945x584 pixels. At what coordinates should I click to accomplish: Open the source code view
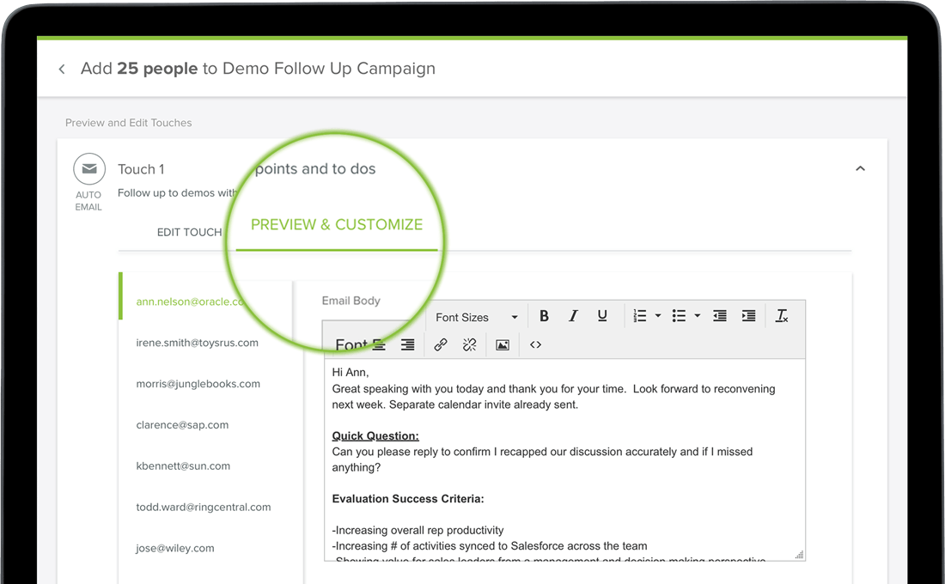tap(536, 344)
